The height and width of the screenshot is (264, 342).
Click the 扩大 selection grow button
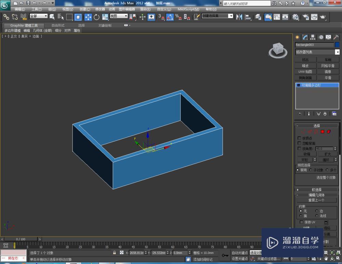click(x=328, y=154)
